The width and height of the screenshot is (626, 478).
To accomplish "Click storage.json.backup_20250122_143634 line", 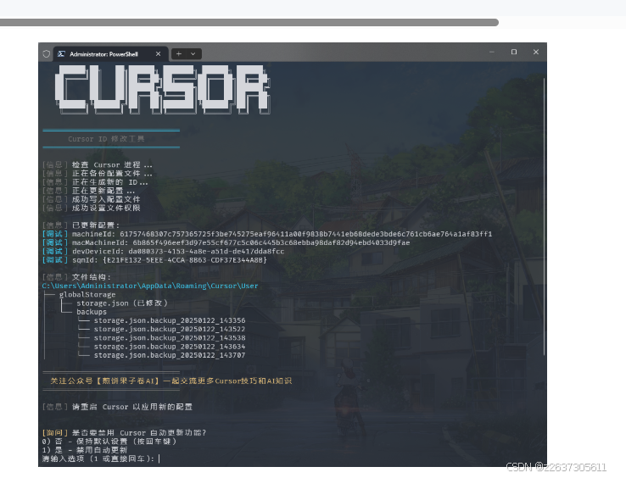I will 170,347.
